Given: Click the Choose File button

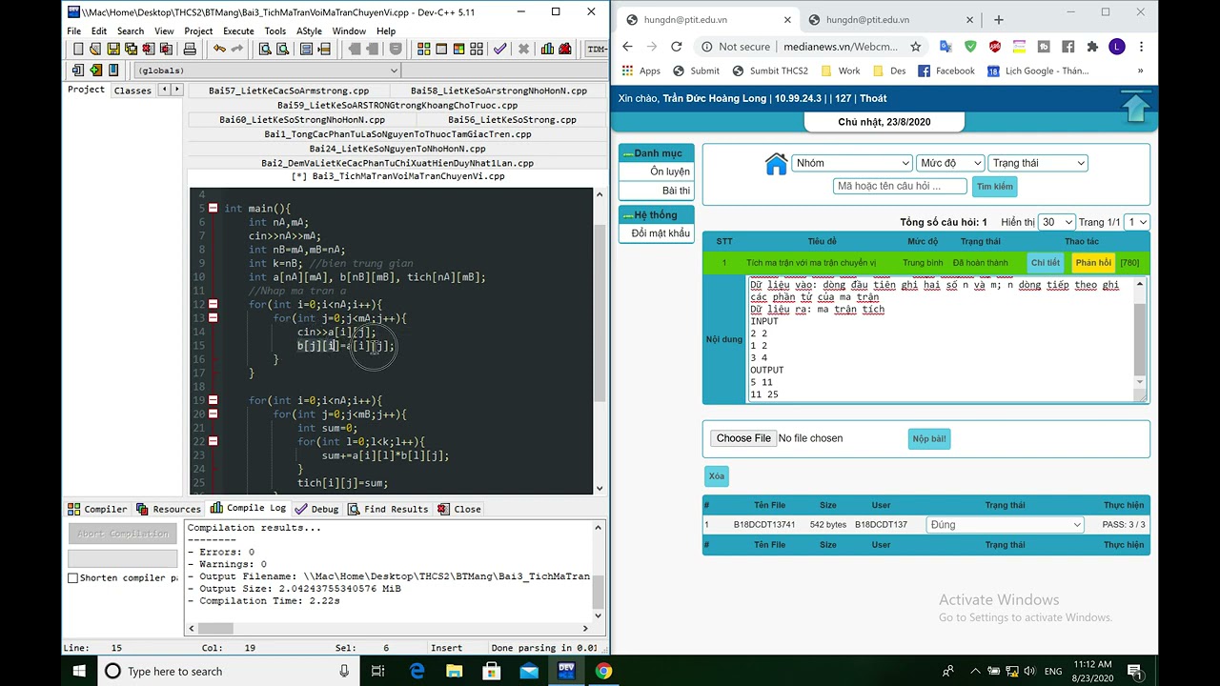Looking at the screenshot, I should pos(742,438).
